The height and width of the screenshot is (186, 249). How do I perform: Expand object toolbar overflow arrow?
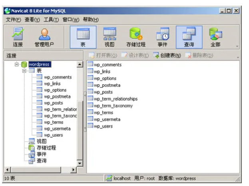(238, 57)
